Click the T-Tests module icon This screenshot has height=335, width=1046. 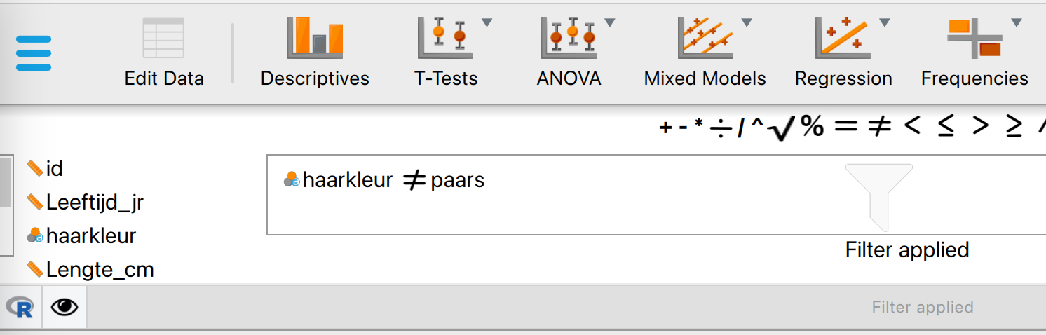pos(446,38)
